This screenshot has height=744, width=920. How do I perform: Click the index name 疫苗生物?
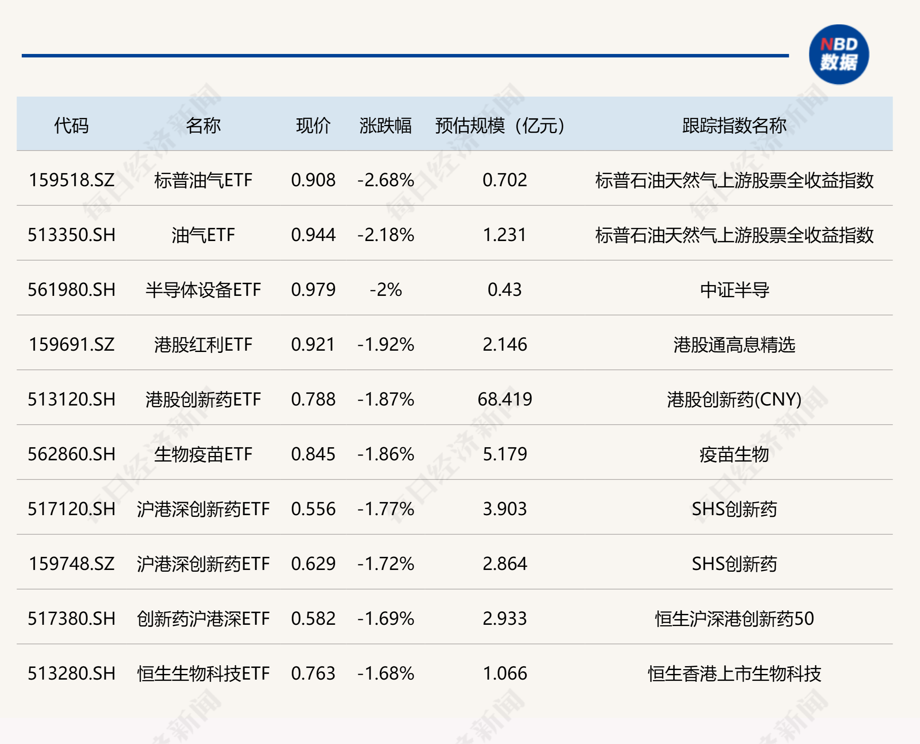[734, 454]
